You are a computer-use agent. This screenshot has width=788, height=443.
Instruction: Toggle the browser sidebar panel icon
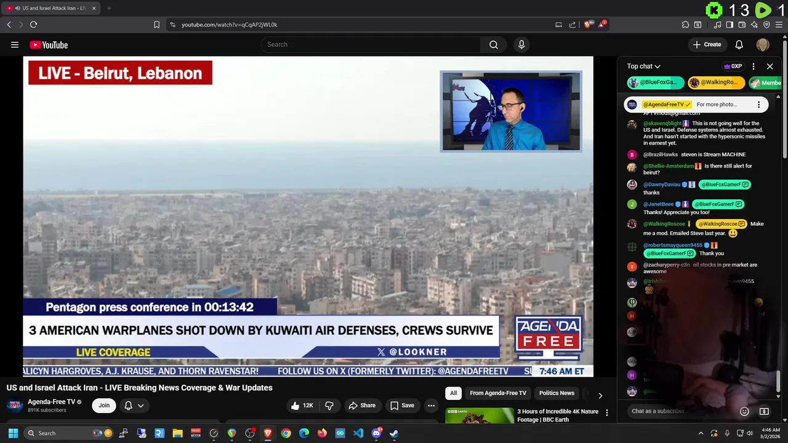coord(730,25)
